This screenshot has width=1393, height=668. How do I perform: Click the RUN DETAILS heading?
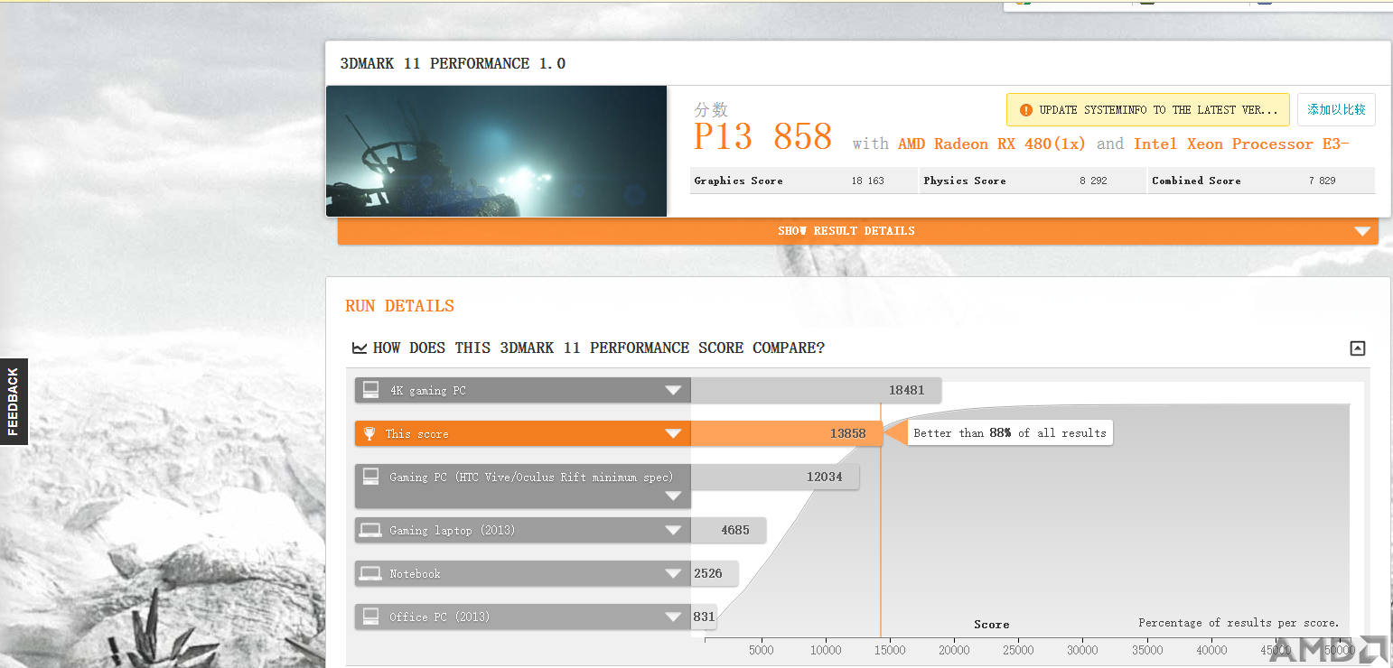tap(399, 306)
